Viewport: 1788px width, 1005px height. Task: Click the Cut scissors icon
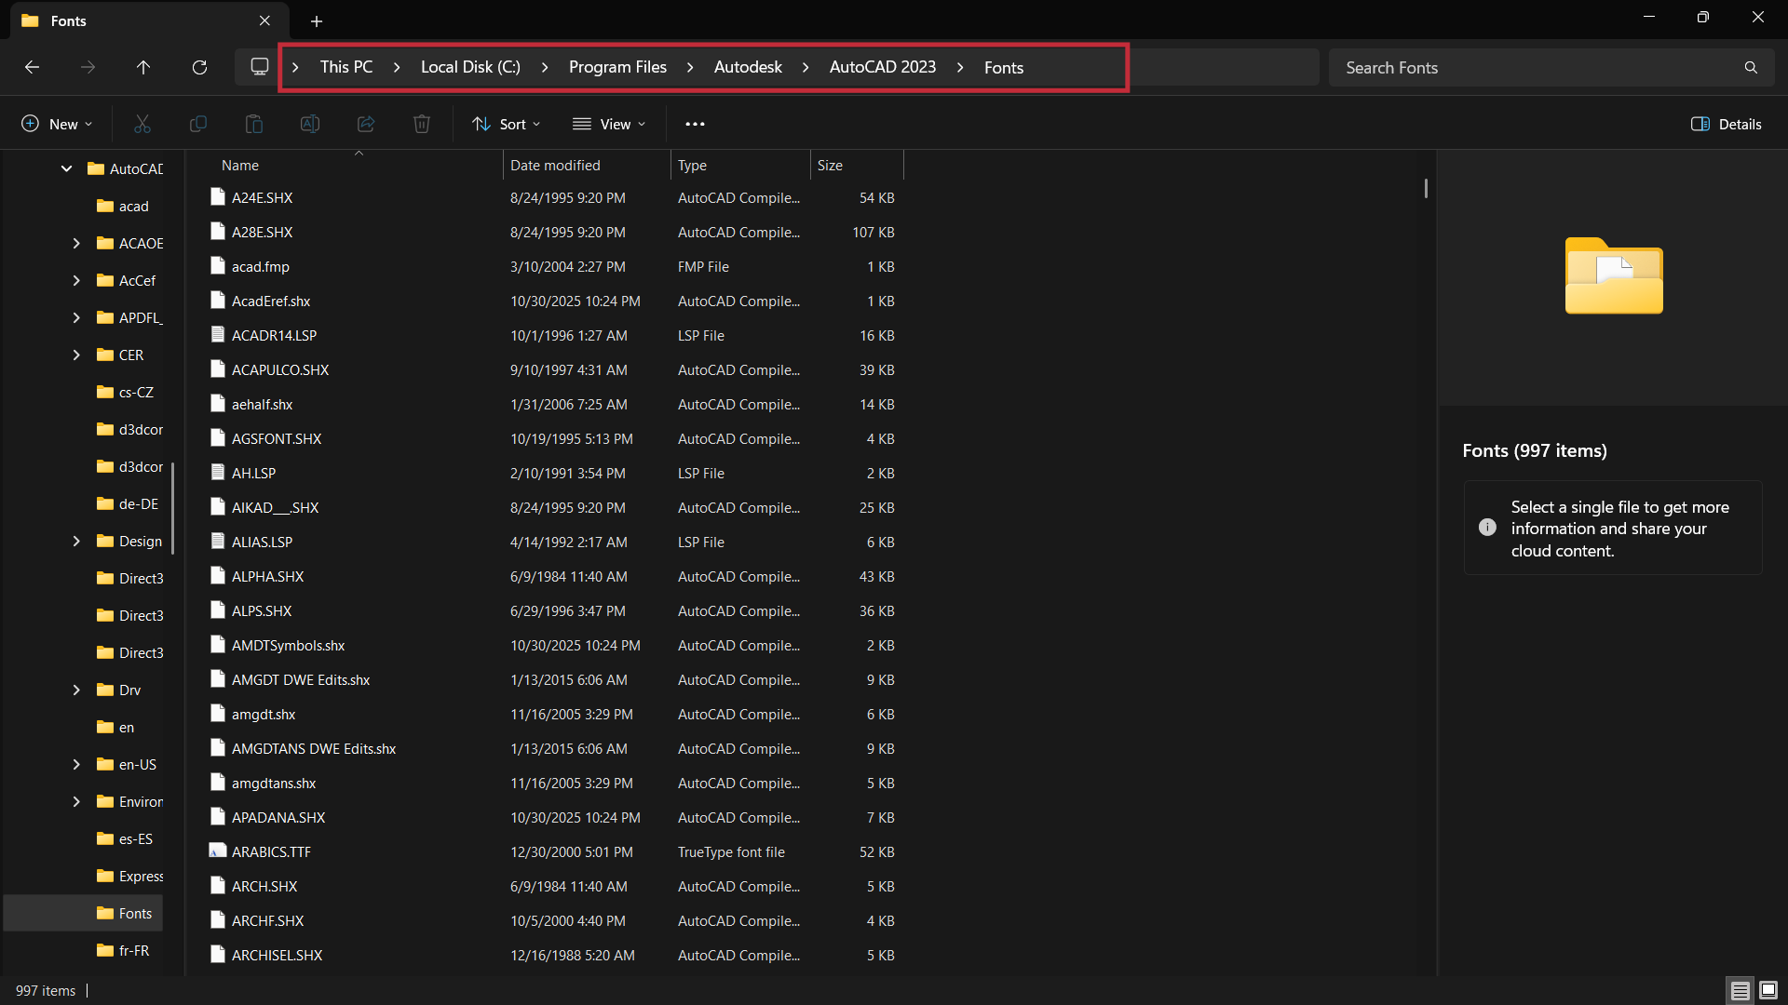142,124
